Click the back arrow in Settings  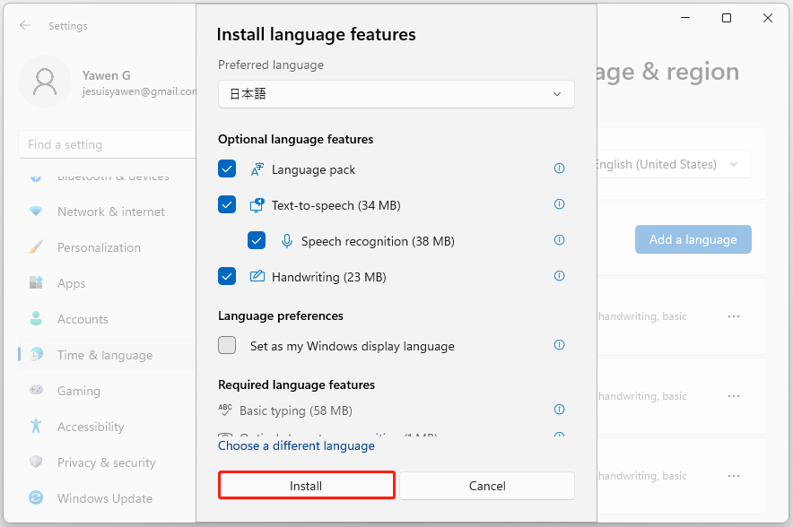click(25, 26)
